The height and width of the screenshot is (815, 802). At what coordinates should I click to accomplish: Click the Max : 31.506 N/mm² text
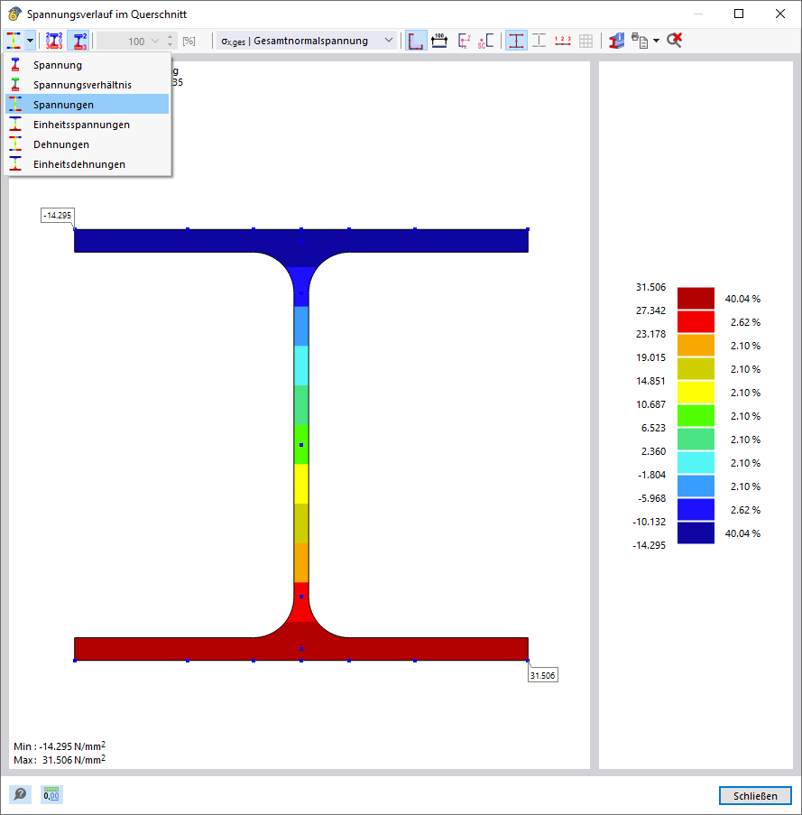tap(60, 759)
